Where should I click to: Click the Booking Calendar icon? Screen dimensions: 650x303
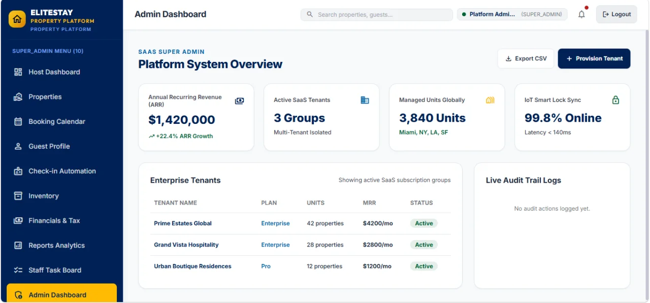coord(18,122)
